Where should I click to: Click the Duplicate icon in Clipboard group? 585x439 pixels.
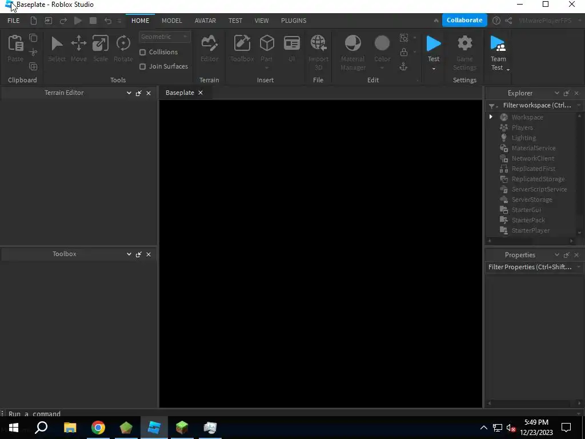click(x=33, y=66)
